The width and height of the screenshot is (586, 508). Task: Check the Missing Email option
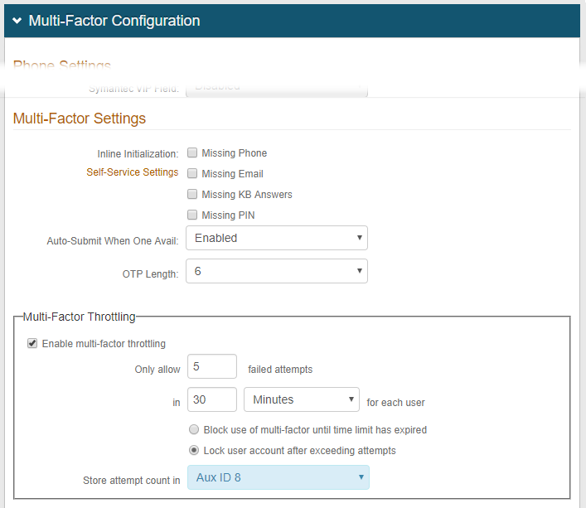click(192, 173)
